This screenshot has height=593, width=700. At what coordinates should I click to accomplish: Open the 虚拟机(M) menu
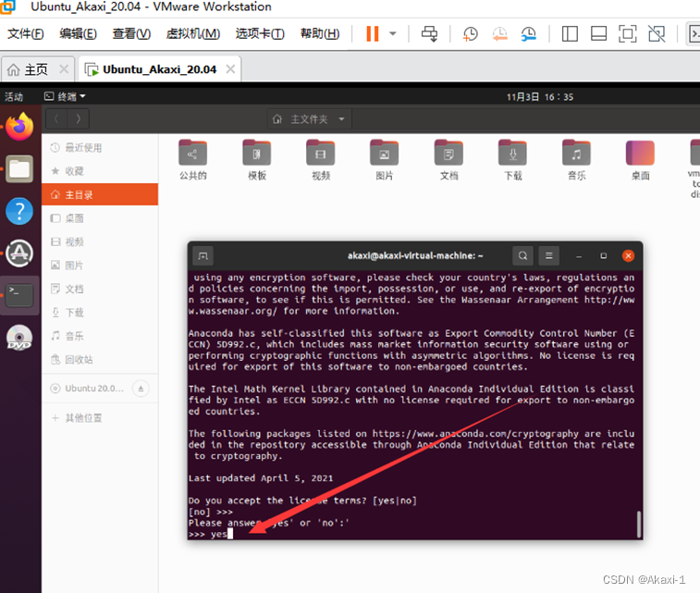(193, 33)
